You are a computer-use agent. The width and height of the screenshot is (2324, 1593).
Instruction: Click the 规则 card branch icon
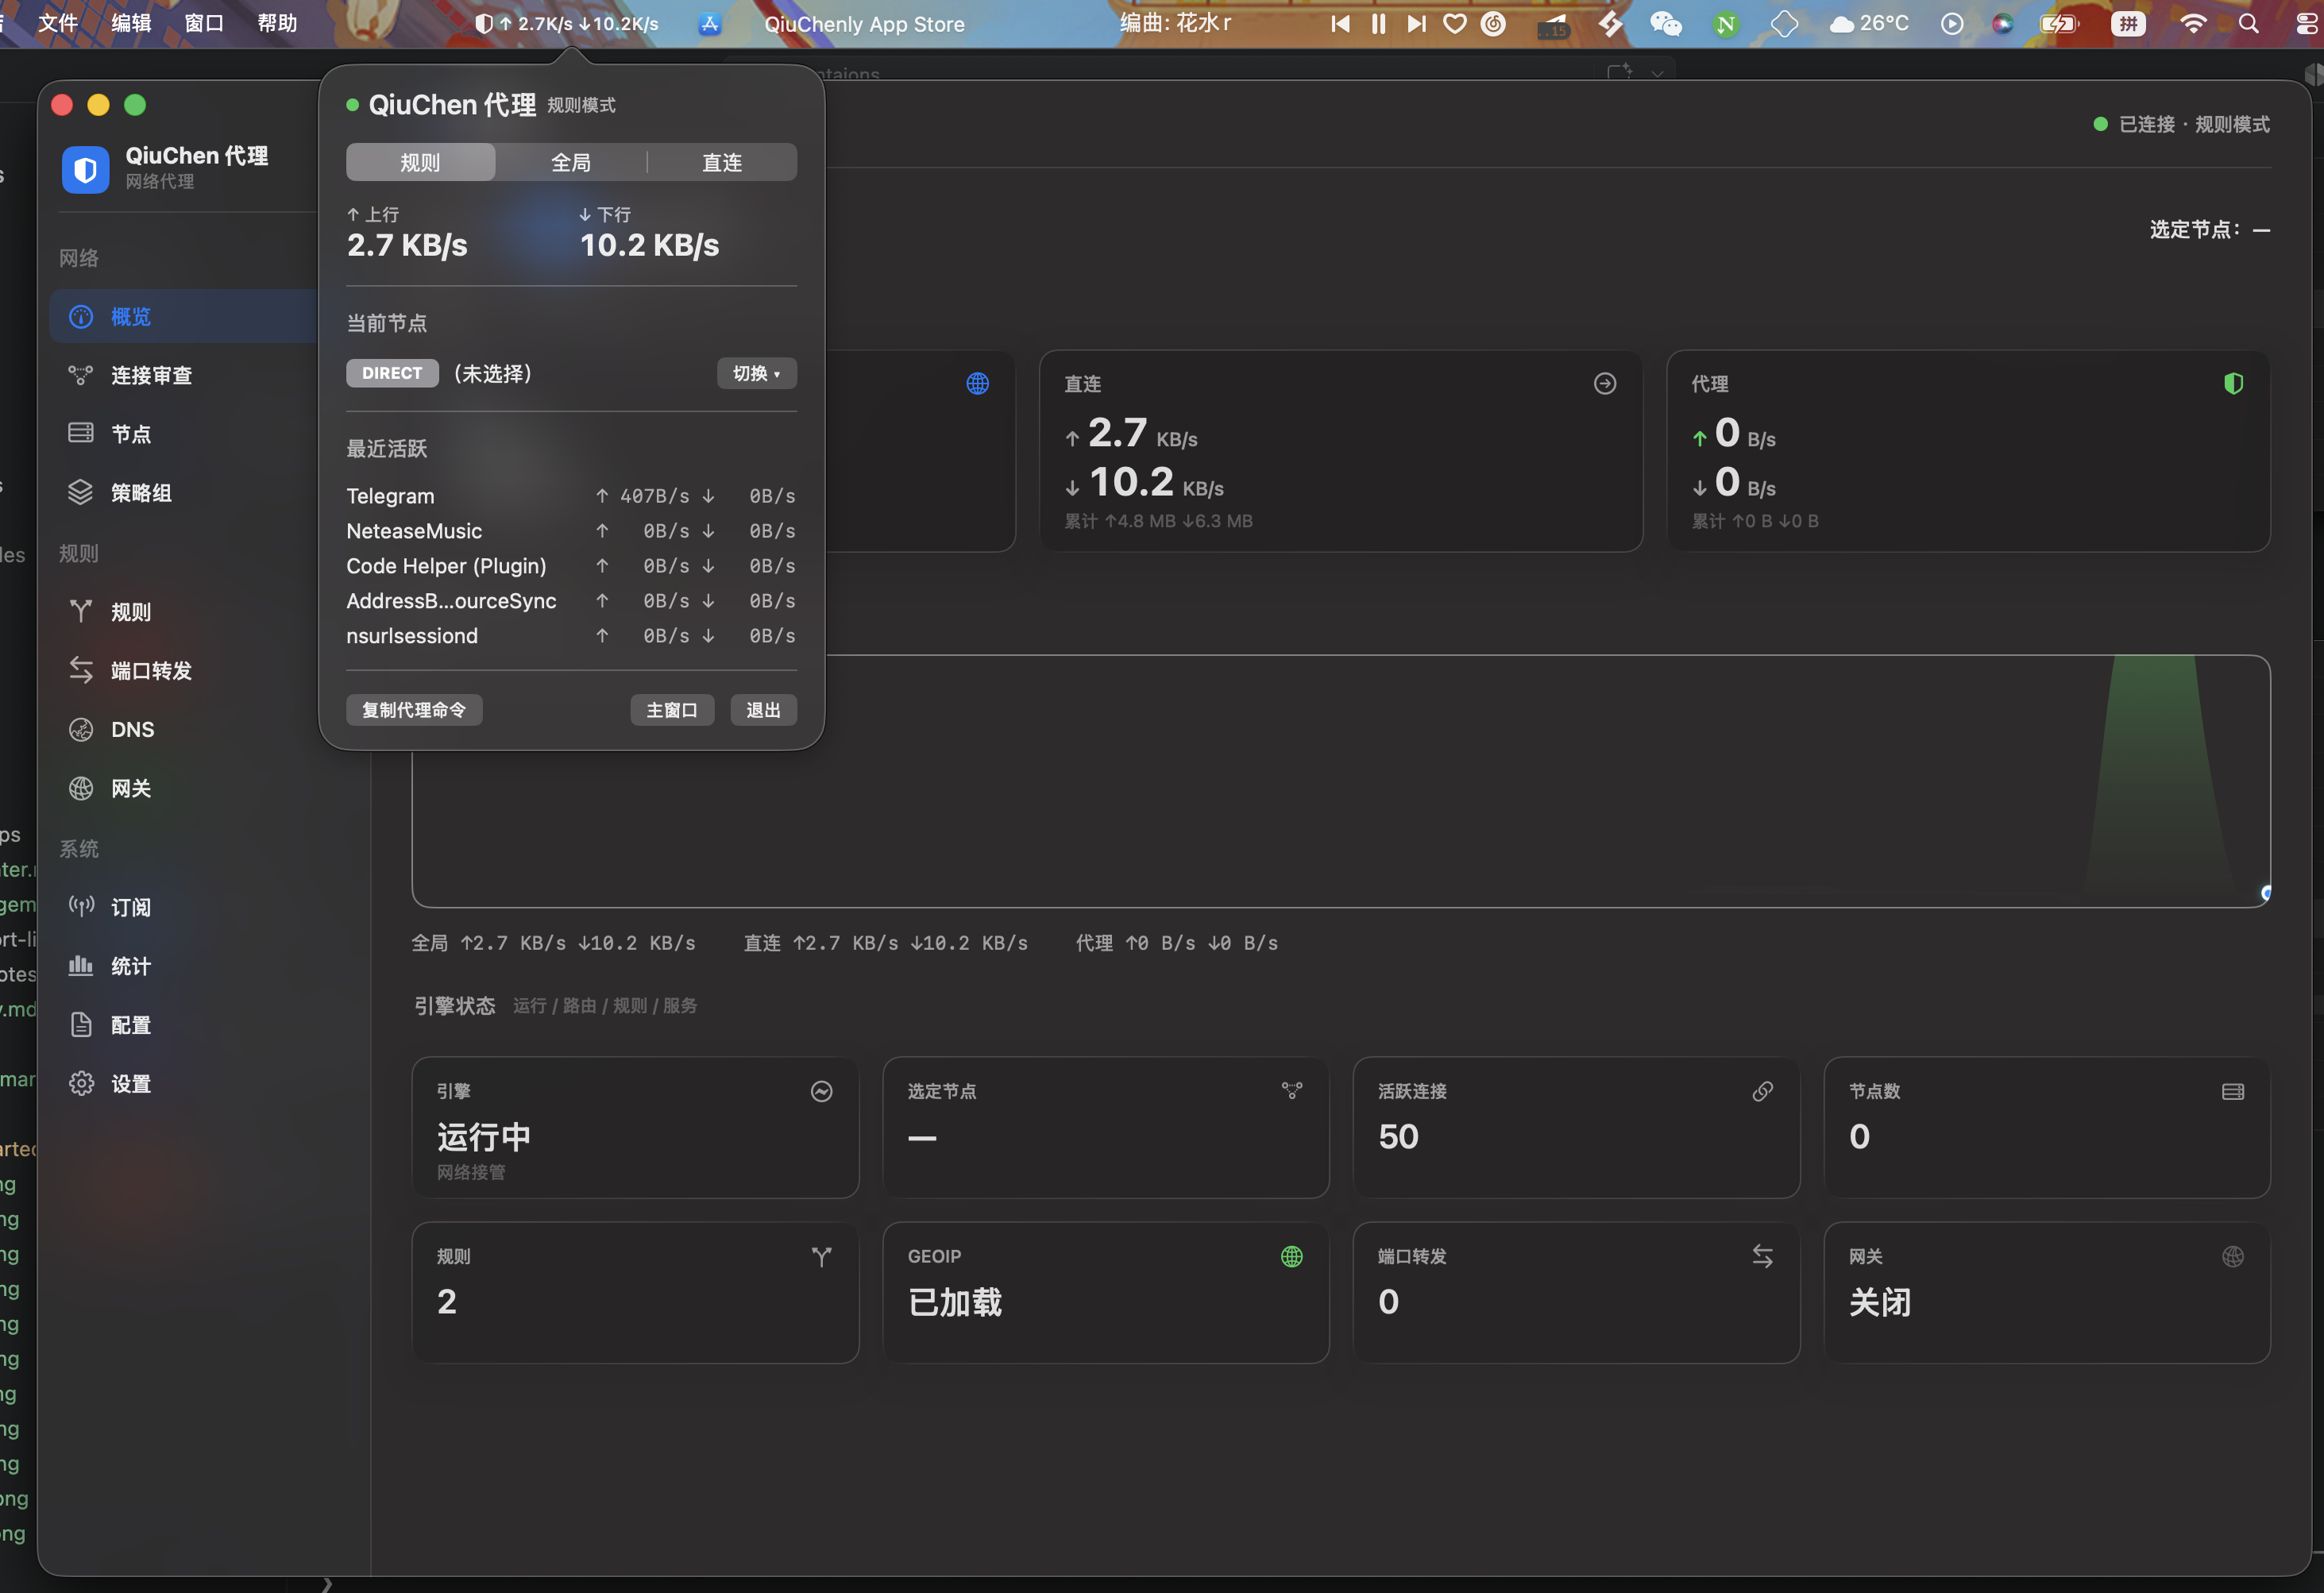821,1257
